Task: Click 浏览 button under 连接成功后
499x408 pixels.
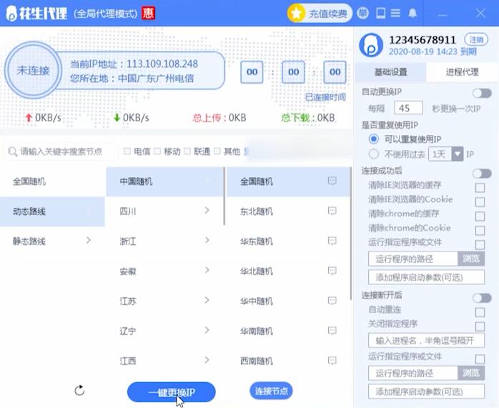Action: (x=471, y=259)
